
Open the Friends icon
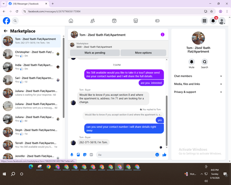point(92,21)
